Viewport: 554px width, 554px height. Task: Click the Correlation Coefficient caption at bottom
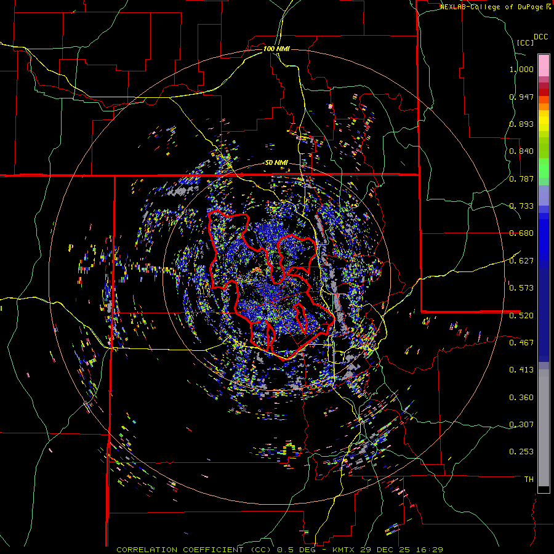[x=279, y=550]
